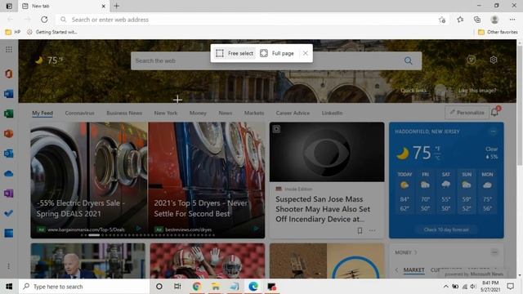Viewport: 523px width, 294px height.
Task: Open the Microsoft Rewards icon
Action: point(472,60)
